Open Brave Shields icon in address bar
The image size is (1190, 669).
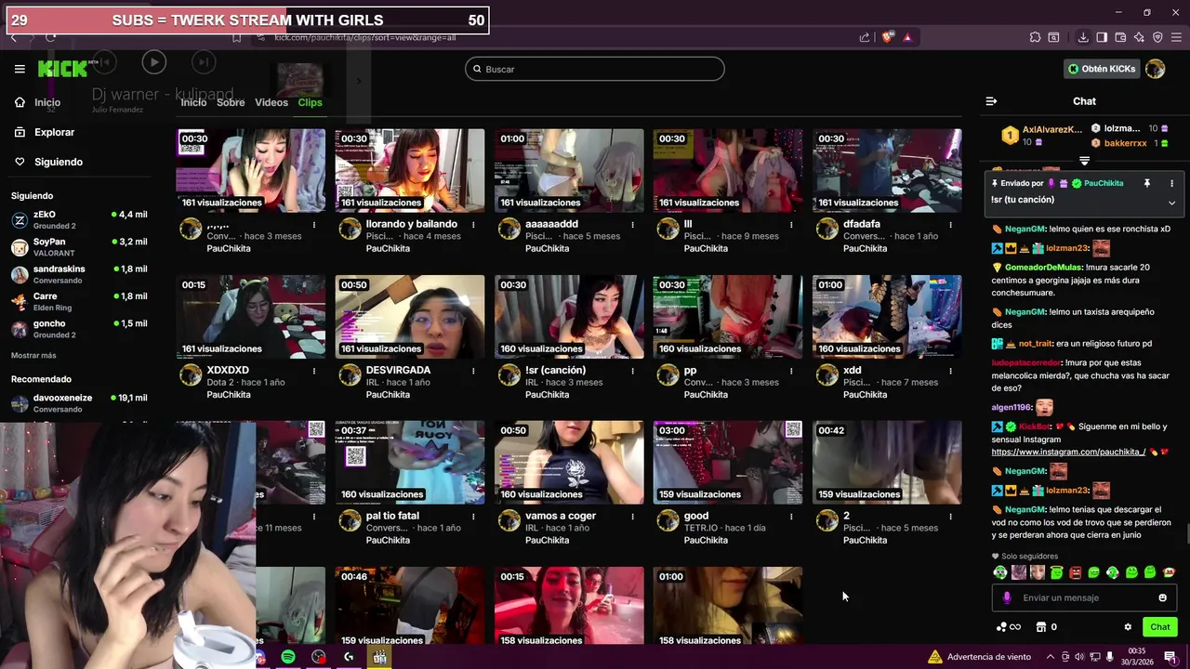tap(888, 37)
